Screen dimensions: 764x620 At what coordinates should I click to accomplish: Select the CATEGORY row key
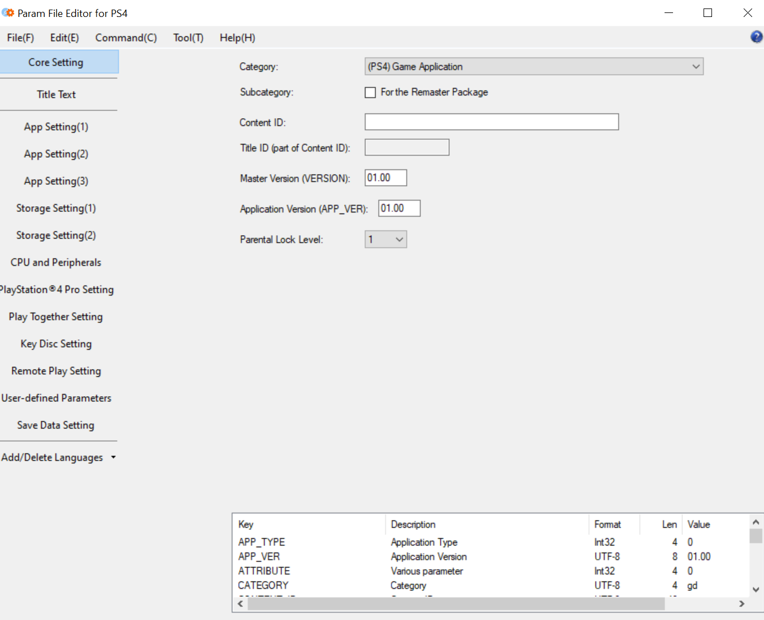(x=263, y=586)
